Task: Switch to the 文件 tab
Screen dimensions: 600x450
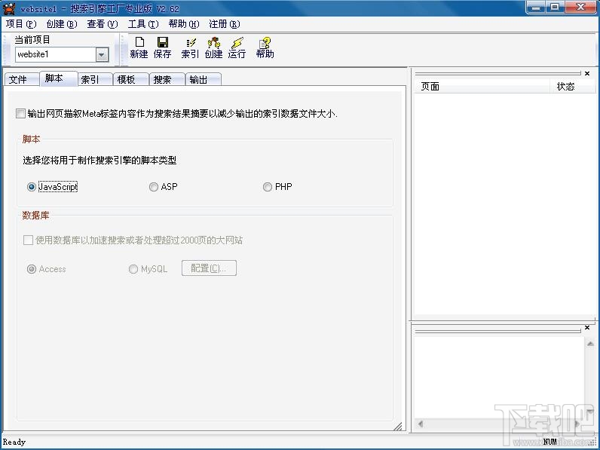Action: coord(21,79)
